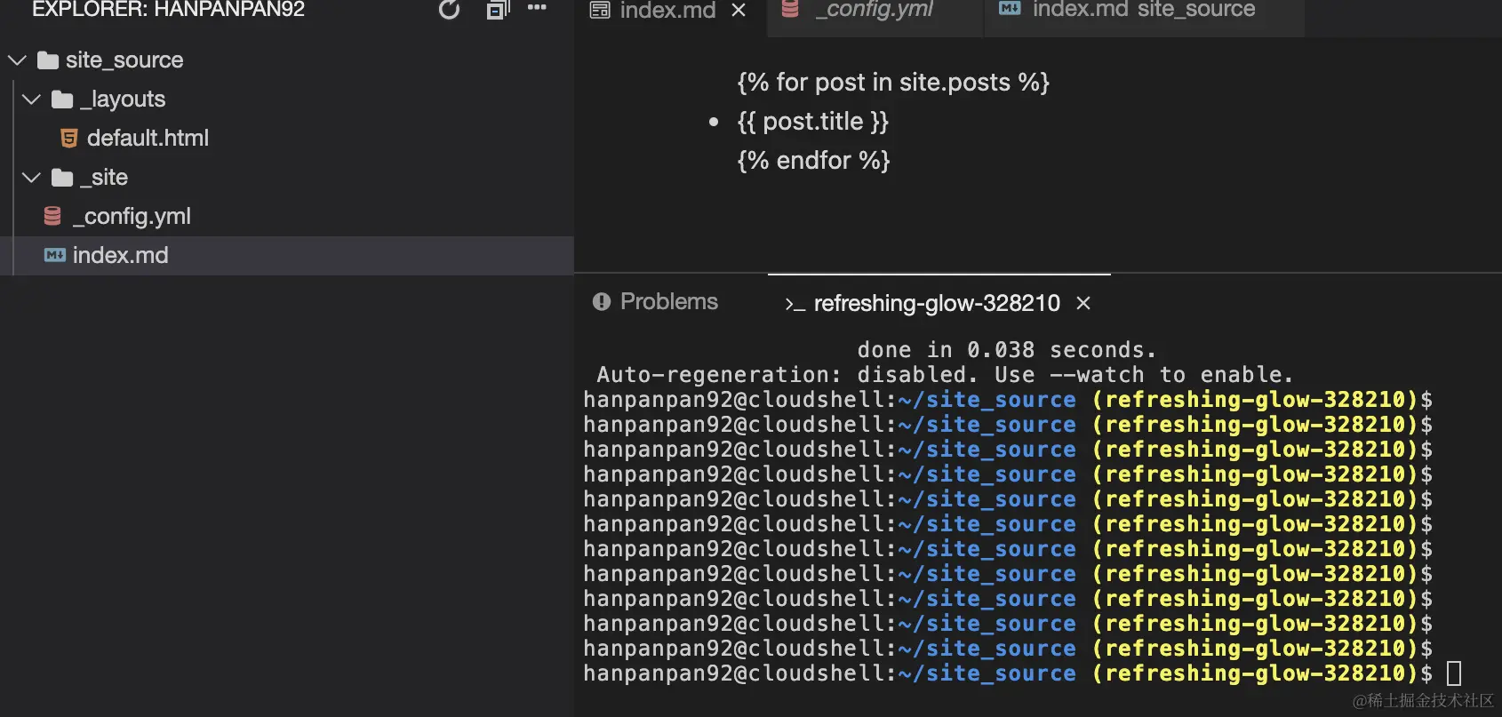Switch to the index.md site_source tab
Screen dimensions: 1502x717
[x=1144, y=10]
